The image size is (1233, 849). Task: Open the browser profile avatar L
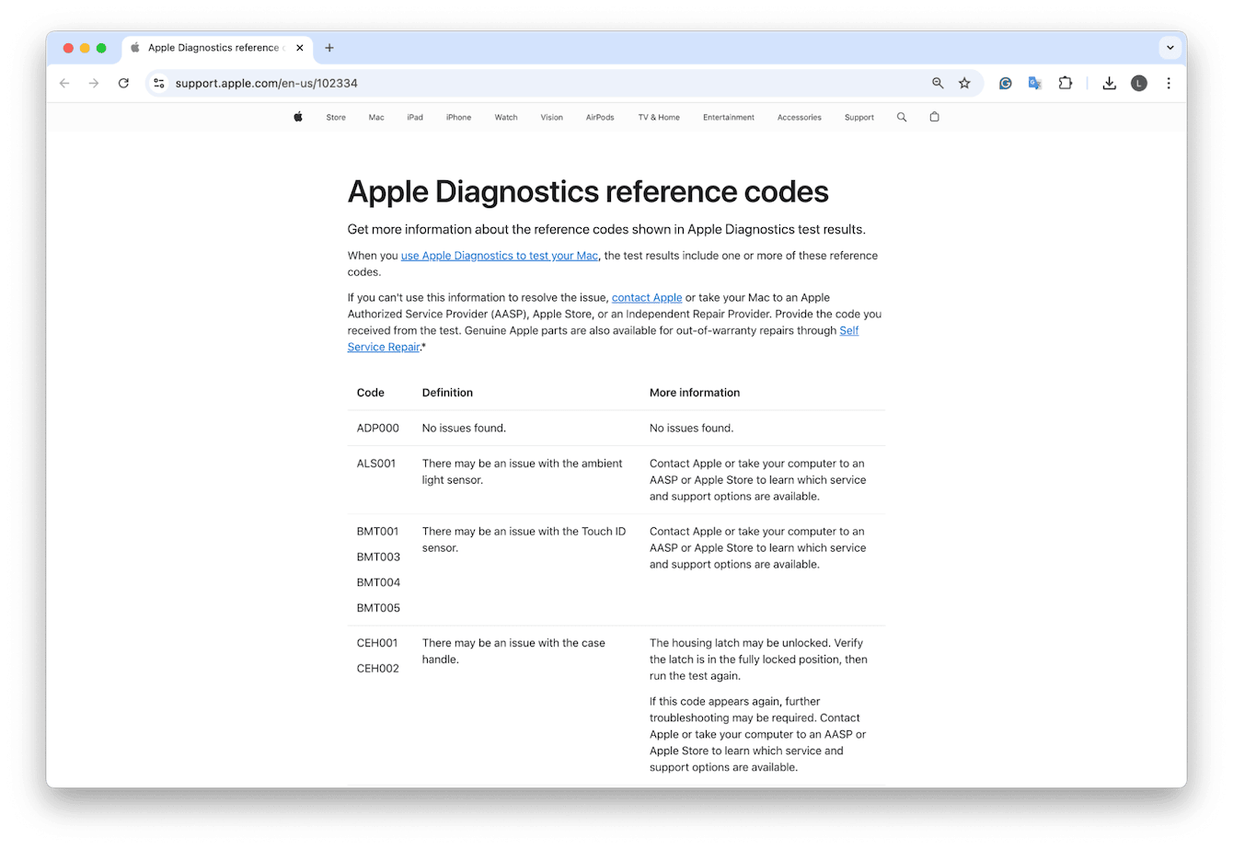[1138, 83]
